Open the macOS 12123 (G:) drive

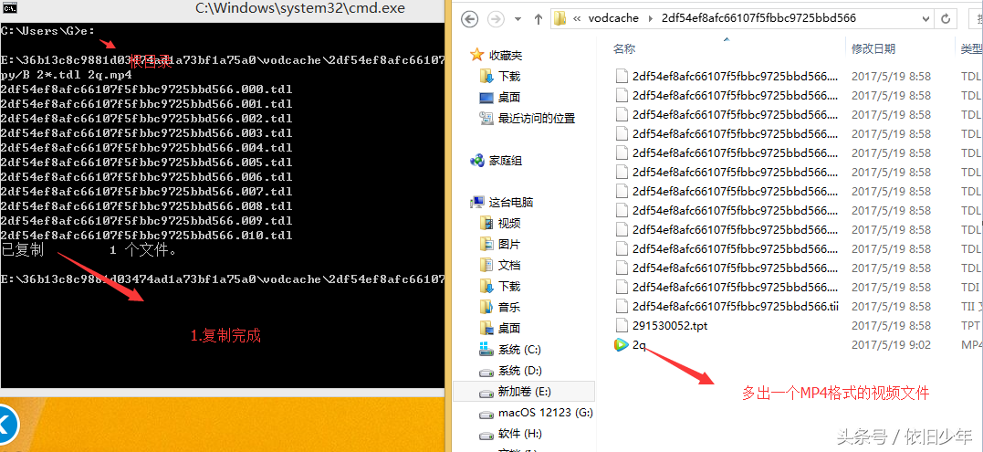pyautogui.click(x=536, y=413)
